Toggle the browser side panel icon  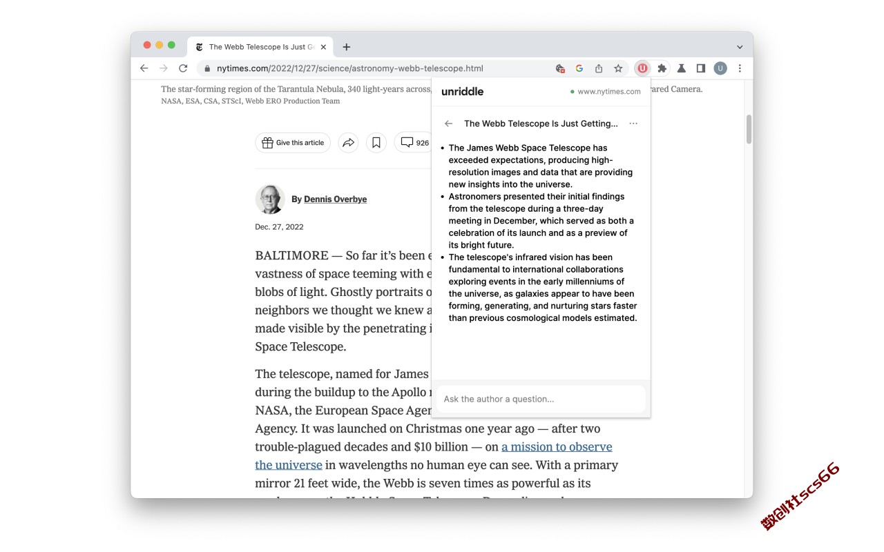[x=700, y=68]
